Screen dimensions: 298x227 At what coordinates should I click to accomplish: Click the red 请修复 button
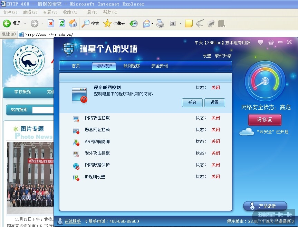[x=265, y=120]
